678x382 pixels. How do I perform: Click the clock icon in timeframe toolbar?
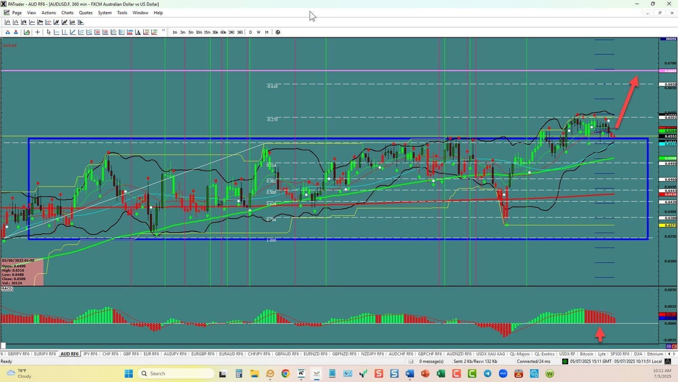[x=278, y=32]
